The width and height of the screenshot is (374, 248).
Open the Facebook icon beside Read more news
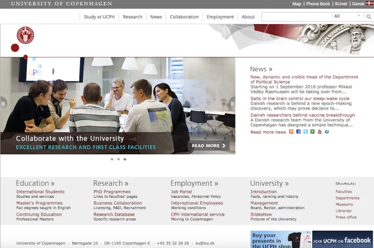tap(298, 132)
